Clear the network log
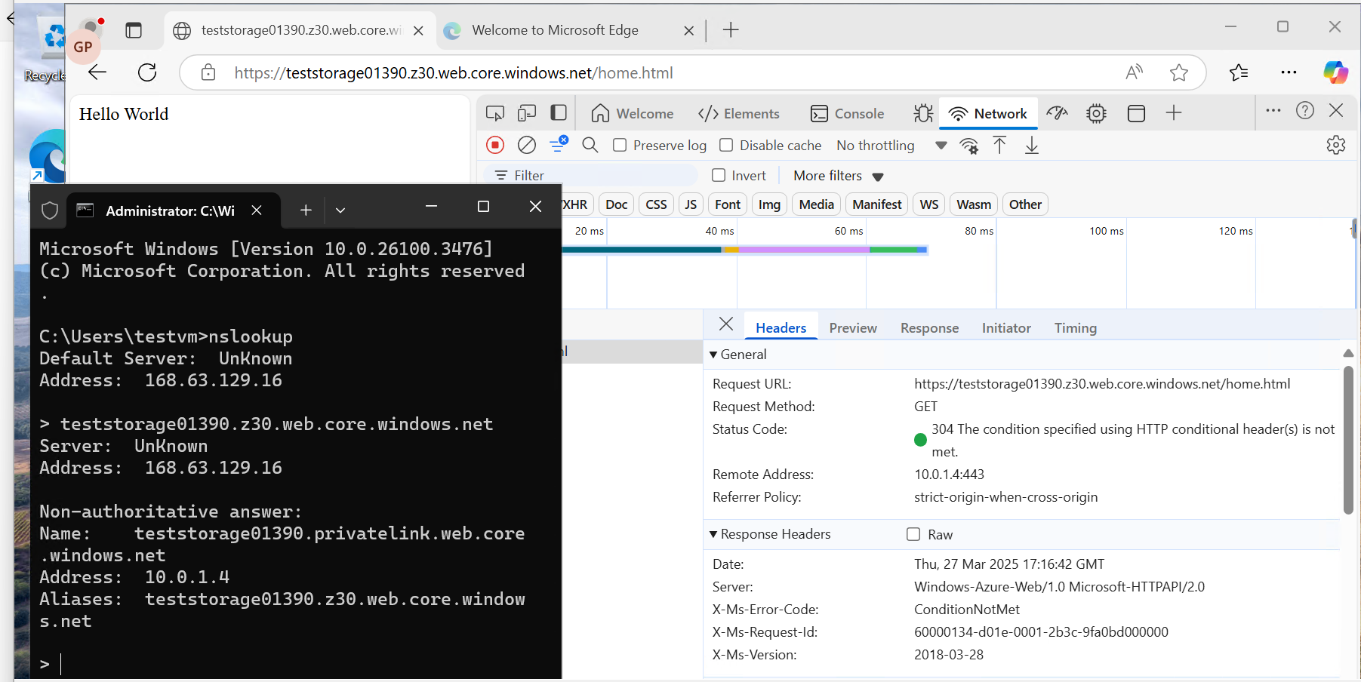The image size is (1361, 682). (x=527, y=145)
